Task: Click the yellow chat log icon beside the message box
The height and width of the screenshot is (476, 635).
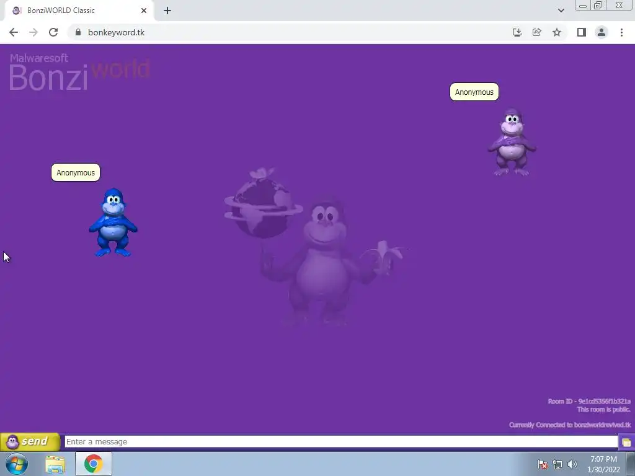Action: [626, 442]
